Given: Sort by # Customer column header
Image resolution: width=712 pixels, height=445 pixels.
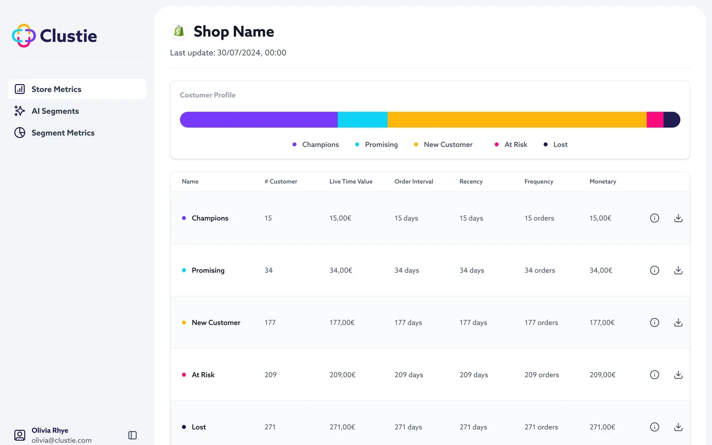Looking at the screenshot, I should tap(281, 182).
